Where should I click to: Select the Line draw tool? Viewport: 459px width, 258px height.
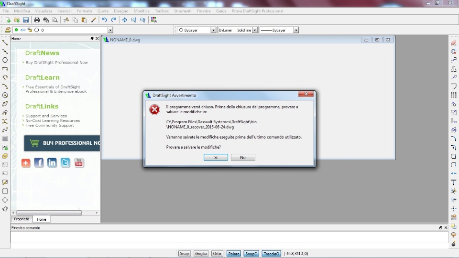click(x=5, y=43)
